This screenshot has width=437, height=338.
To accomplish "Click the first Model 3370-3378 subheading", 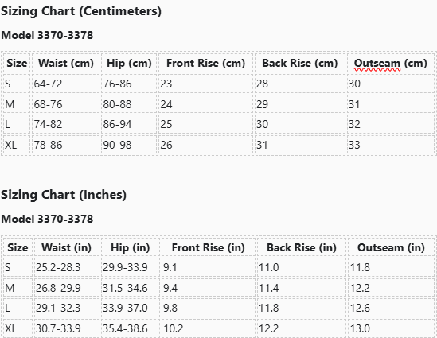I will click(x=47, y=35).
